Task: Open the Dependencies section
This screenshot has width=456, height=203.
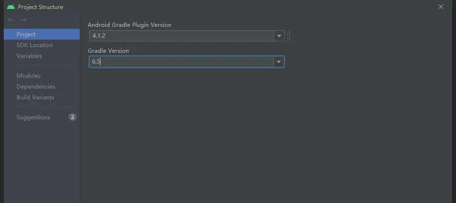Action: (x=36, y=87)
